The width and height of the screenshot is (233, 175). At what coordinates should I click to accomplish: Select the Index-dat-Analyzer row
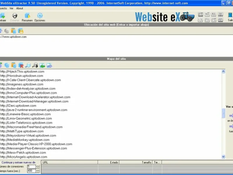coord(28,89)
